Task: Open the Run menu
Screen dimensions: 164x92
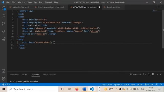Action: point(40,2)
